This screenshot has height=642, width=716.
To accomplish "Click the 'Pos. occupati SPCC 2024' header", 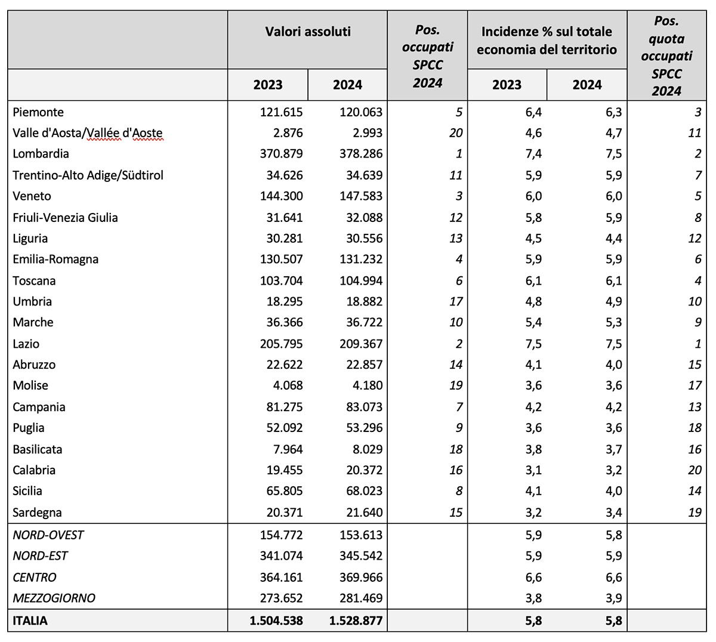I will 427,56.
